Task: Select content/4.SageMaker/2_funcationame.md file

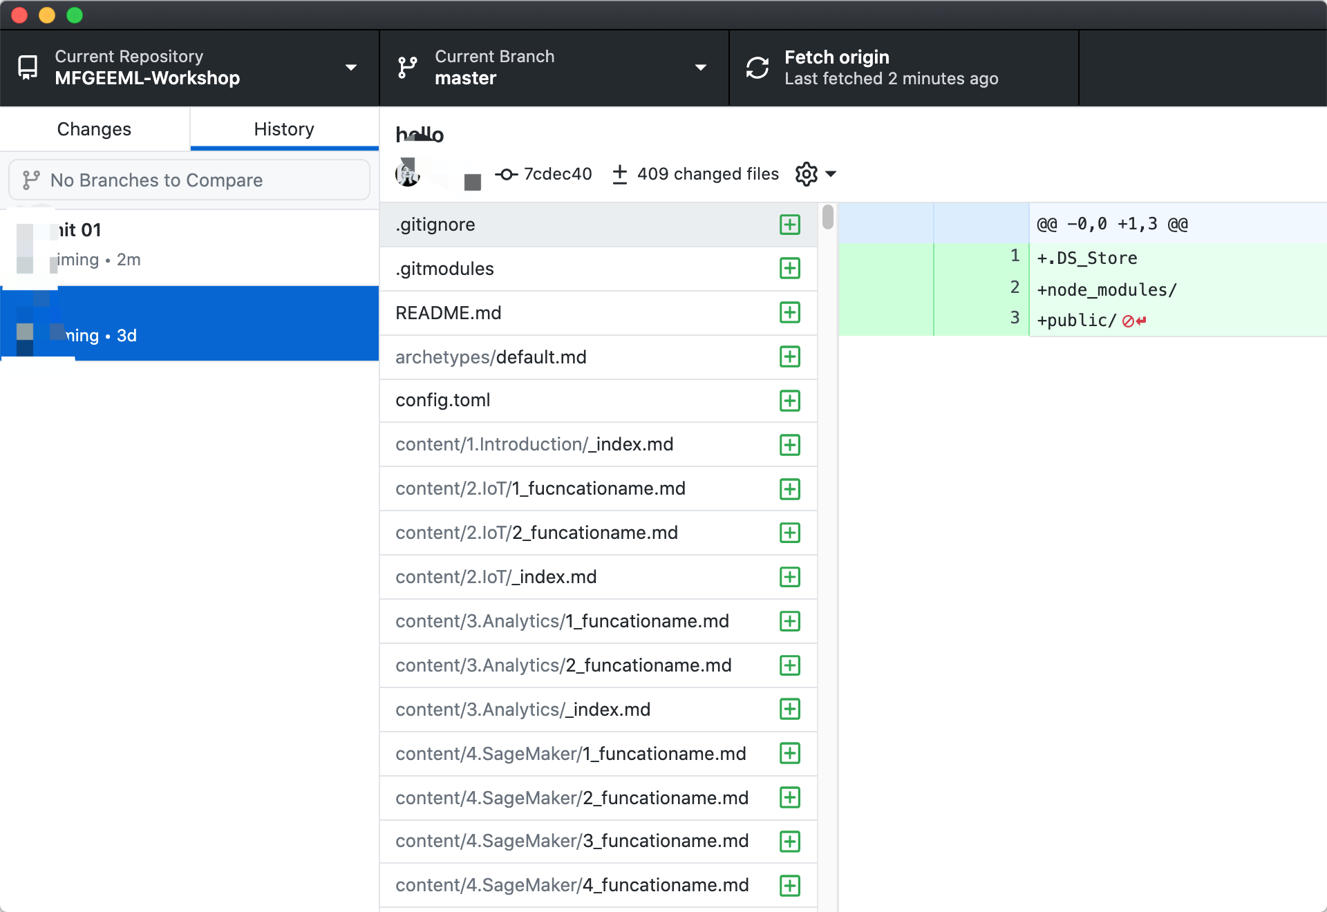Action: [599, 798]
